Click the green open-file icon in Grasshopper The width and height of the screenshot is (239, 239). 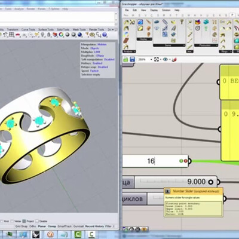tap(125, 59)
